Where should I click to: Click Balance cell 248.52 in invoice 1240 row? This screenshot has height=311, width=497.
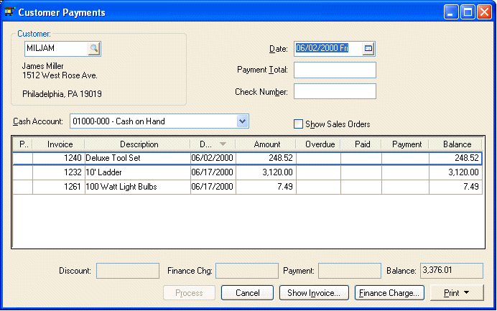pyautogui.click(x=455, y=158)
